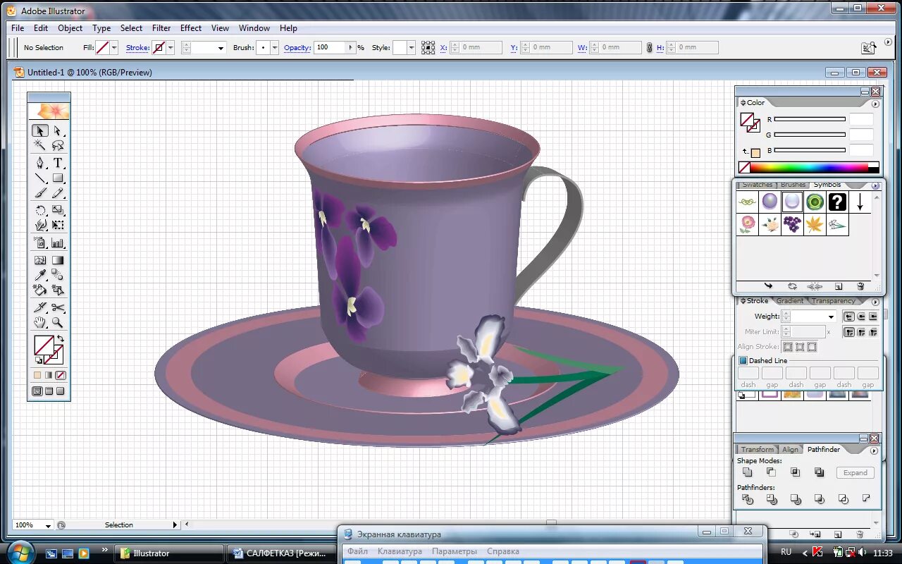
Task: Select the Pencil tool
Action: point(58,193)
